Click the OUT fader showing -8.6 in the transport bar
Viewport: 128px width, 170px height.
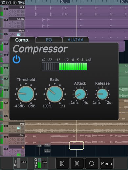point(45,162)
